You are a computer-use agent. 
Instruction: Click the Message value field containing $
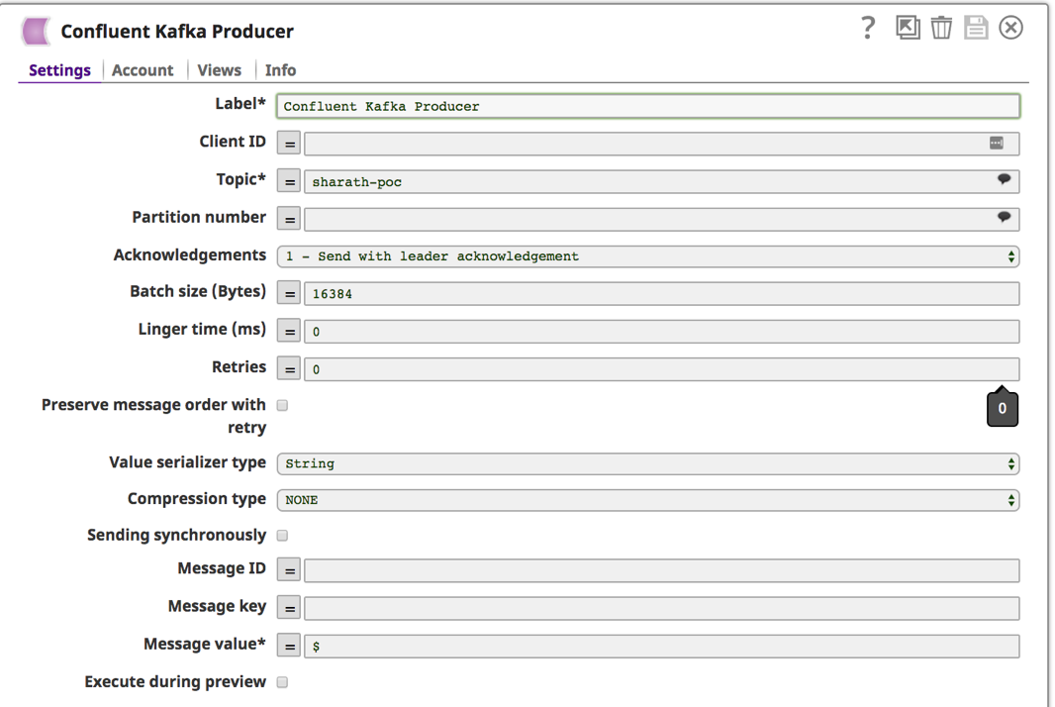click(662, 646)
